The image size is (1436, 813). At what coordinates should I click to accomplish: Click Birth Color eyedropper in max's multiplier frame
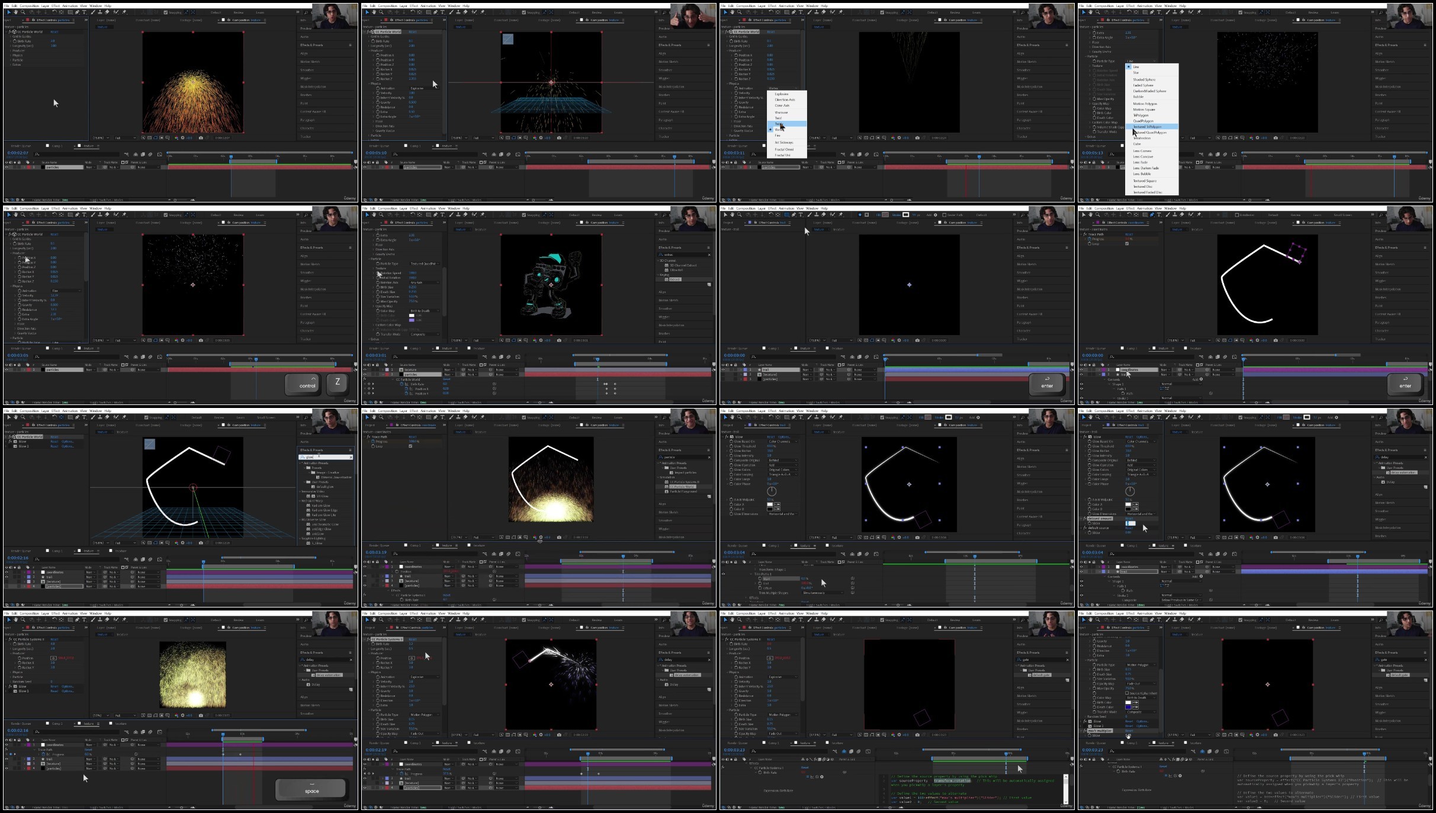pyautogui.click(x=1137, y=702)
